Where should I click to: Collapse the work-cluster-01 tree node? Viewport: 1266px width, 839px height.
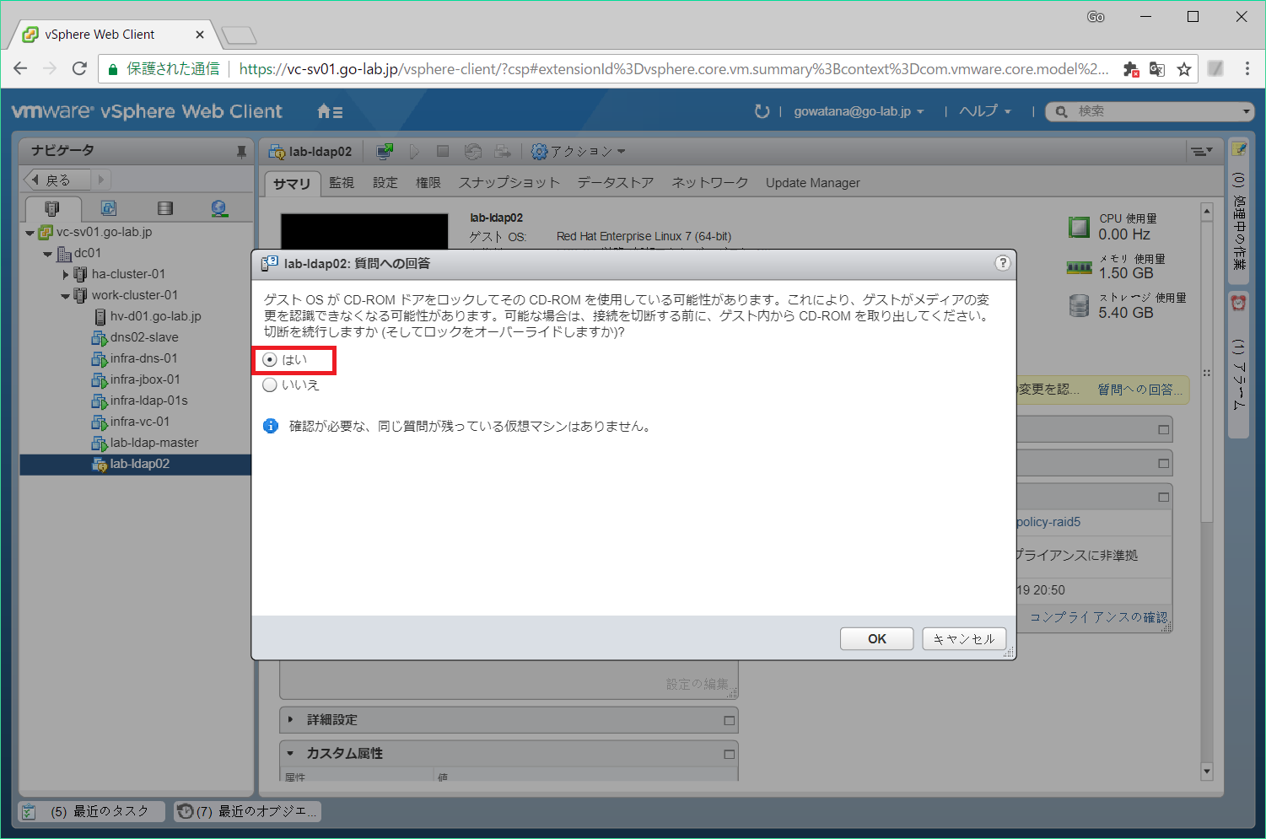pos(65,295)
